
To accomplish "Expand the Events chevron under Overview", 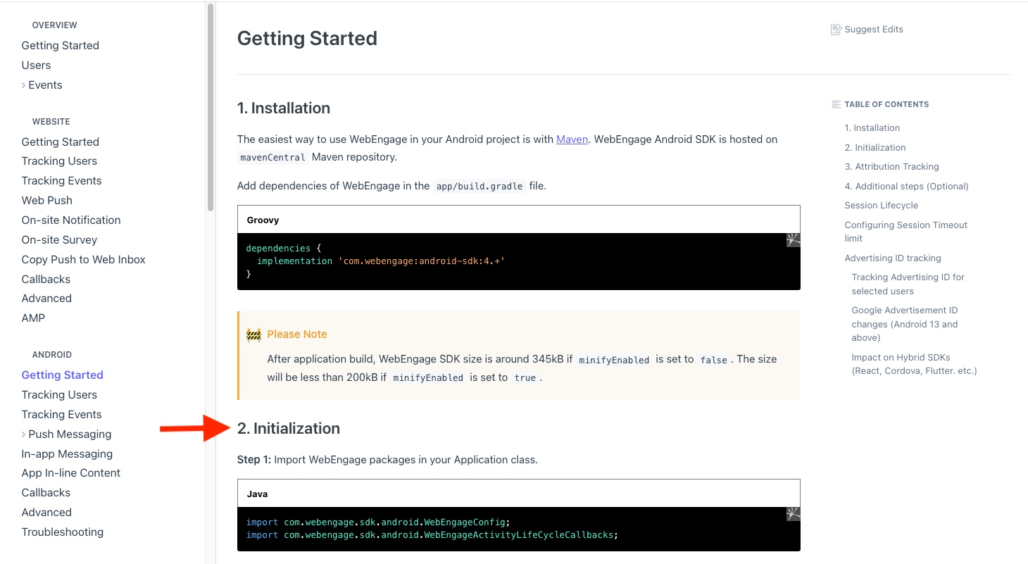I will click(24, 85).
